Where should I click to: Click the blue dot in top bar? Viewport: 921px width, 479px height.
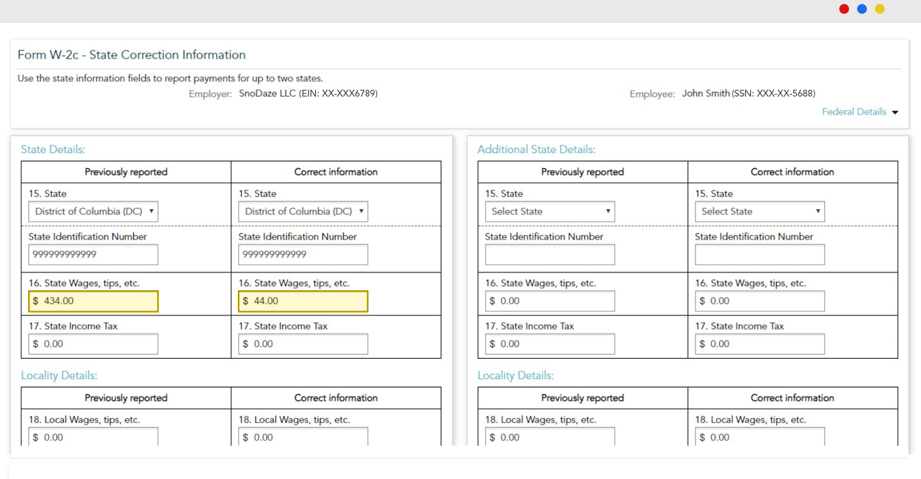[862, 9]
